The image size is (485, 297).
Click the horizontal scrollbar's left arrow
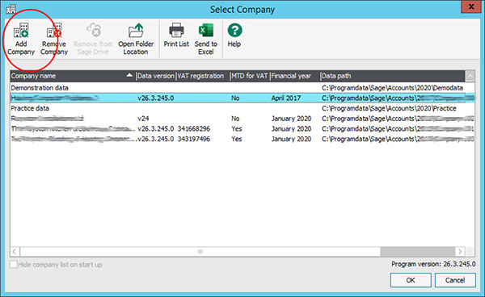click(15, 252)
